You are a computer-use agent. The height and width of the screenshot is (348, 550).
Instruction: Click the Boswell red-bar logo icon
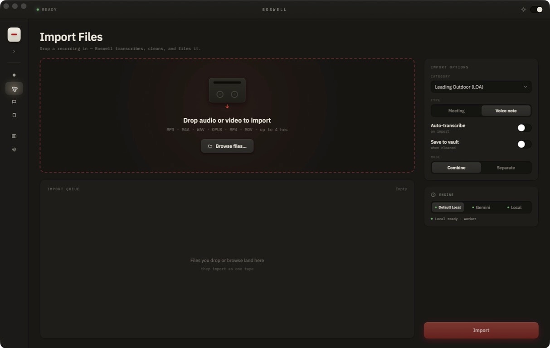point(14,34)
